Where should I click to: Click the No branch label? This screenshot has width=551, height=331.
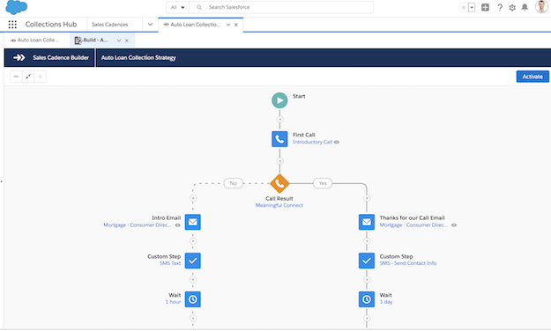tap(234, 183)
